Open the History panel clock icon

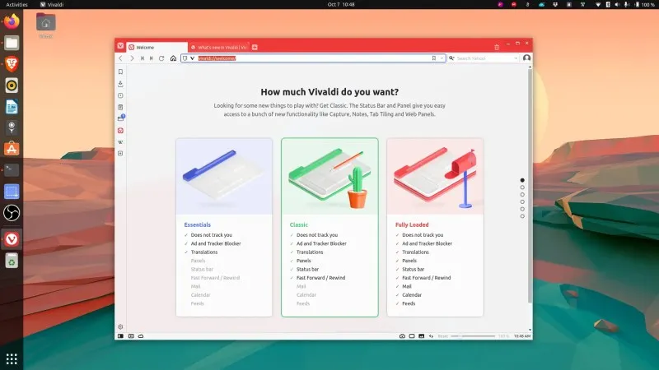pyautogui.click(x=120, y=95)
